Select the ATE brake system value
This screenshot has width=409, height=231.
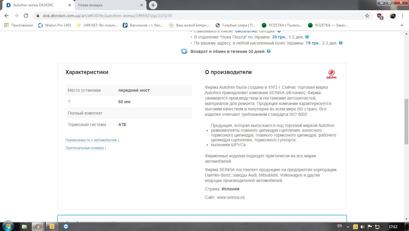(x=122, y=125)
